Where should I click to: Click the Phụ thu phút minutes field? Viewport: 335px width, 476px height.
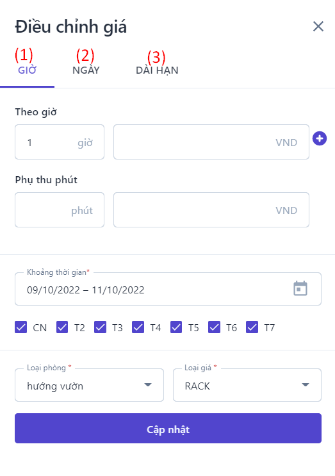click(60, 209)
